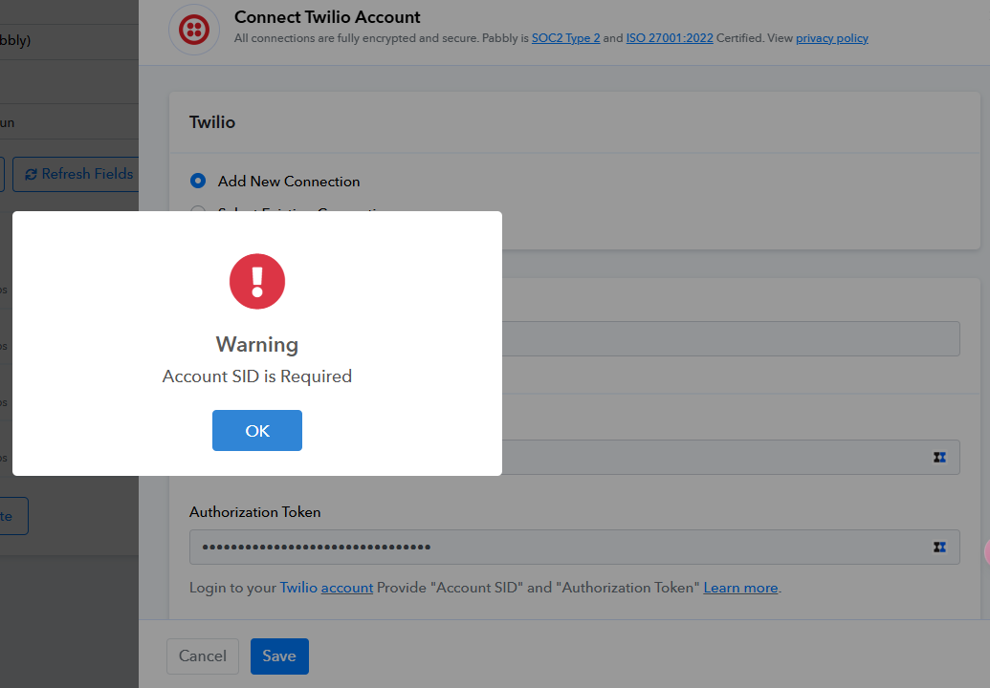
Task: Click the icon inside the Account SID field
Action: [939, 457]
